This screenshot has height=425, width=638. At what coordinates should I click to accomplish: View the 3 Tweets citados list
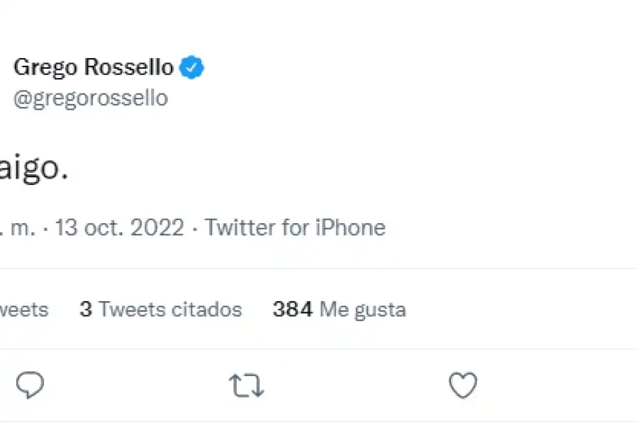[161, 310]
